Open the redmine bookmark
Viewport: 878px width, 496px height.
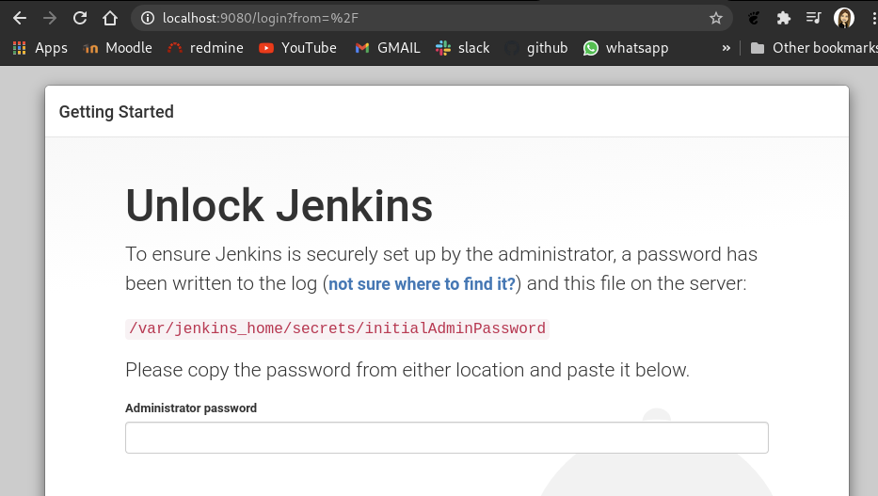pos(205,48)
